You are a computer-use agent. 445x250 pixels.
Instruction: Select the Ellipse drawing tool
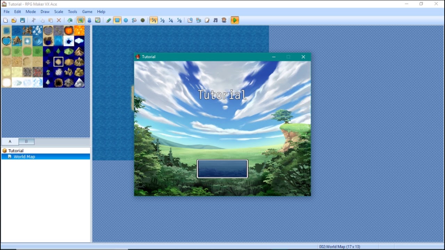coord(126,20)
